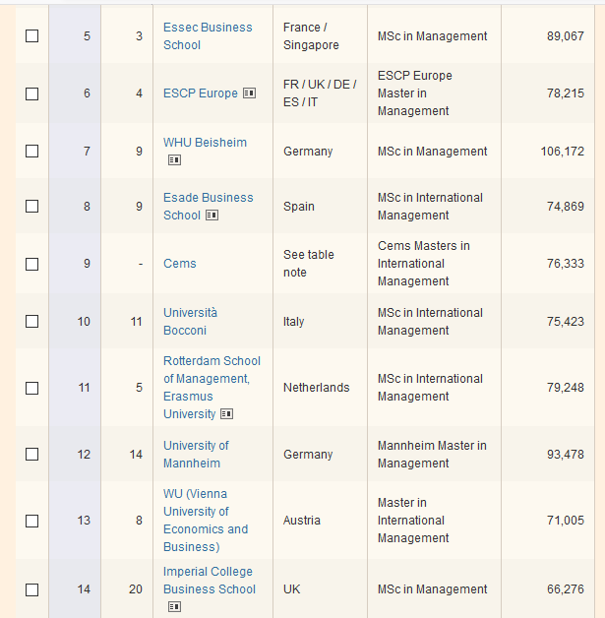Open the profile card icon beside Esade Business School

coord(212,216)
